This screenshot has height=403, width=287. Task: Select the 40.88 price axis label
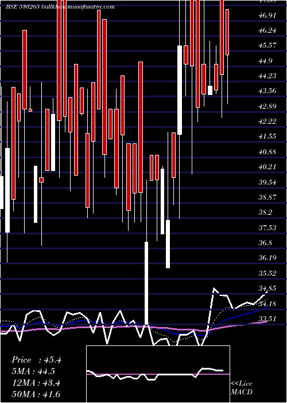click(x=267, y=151)
